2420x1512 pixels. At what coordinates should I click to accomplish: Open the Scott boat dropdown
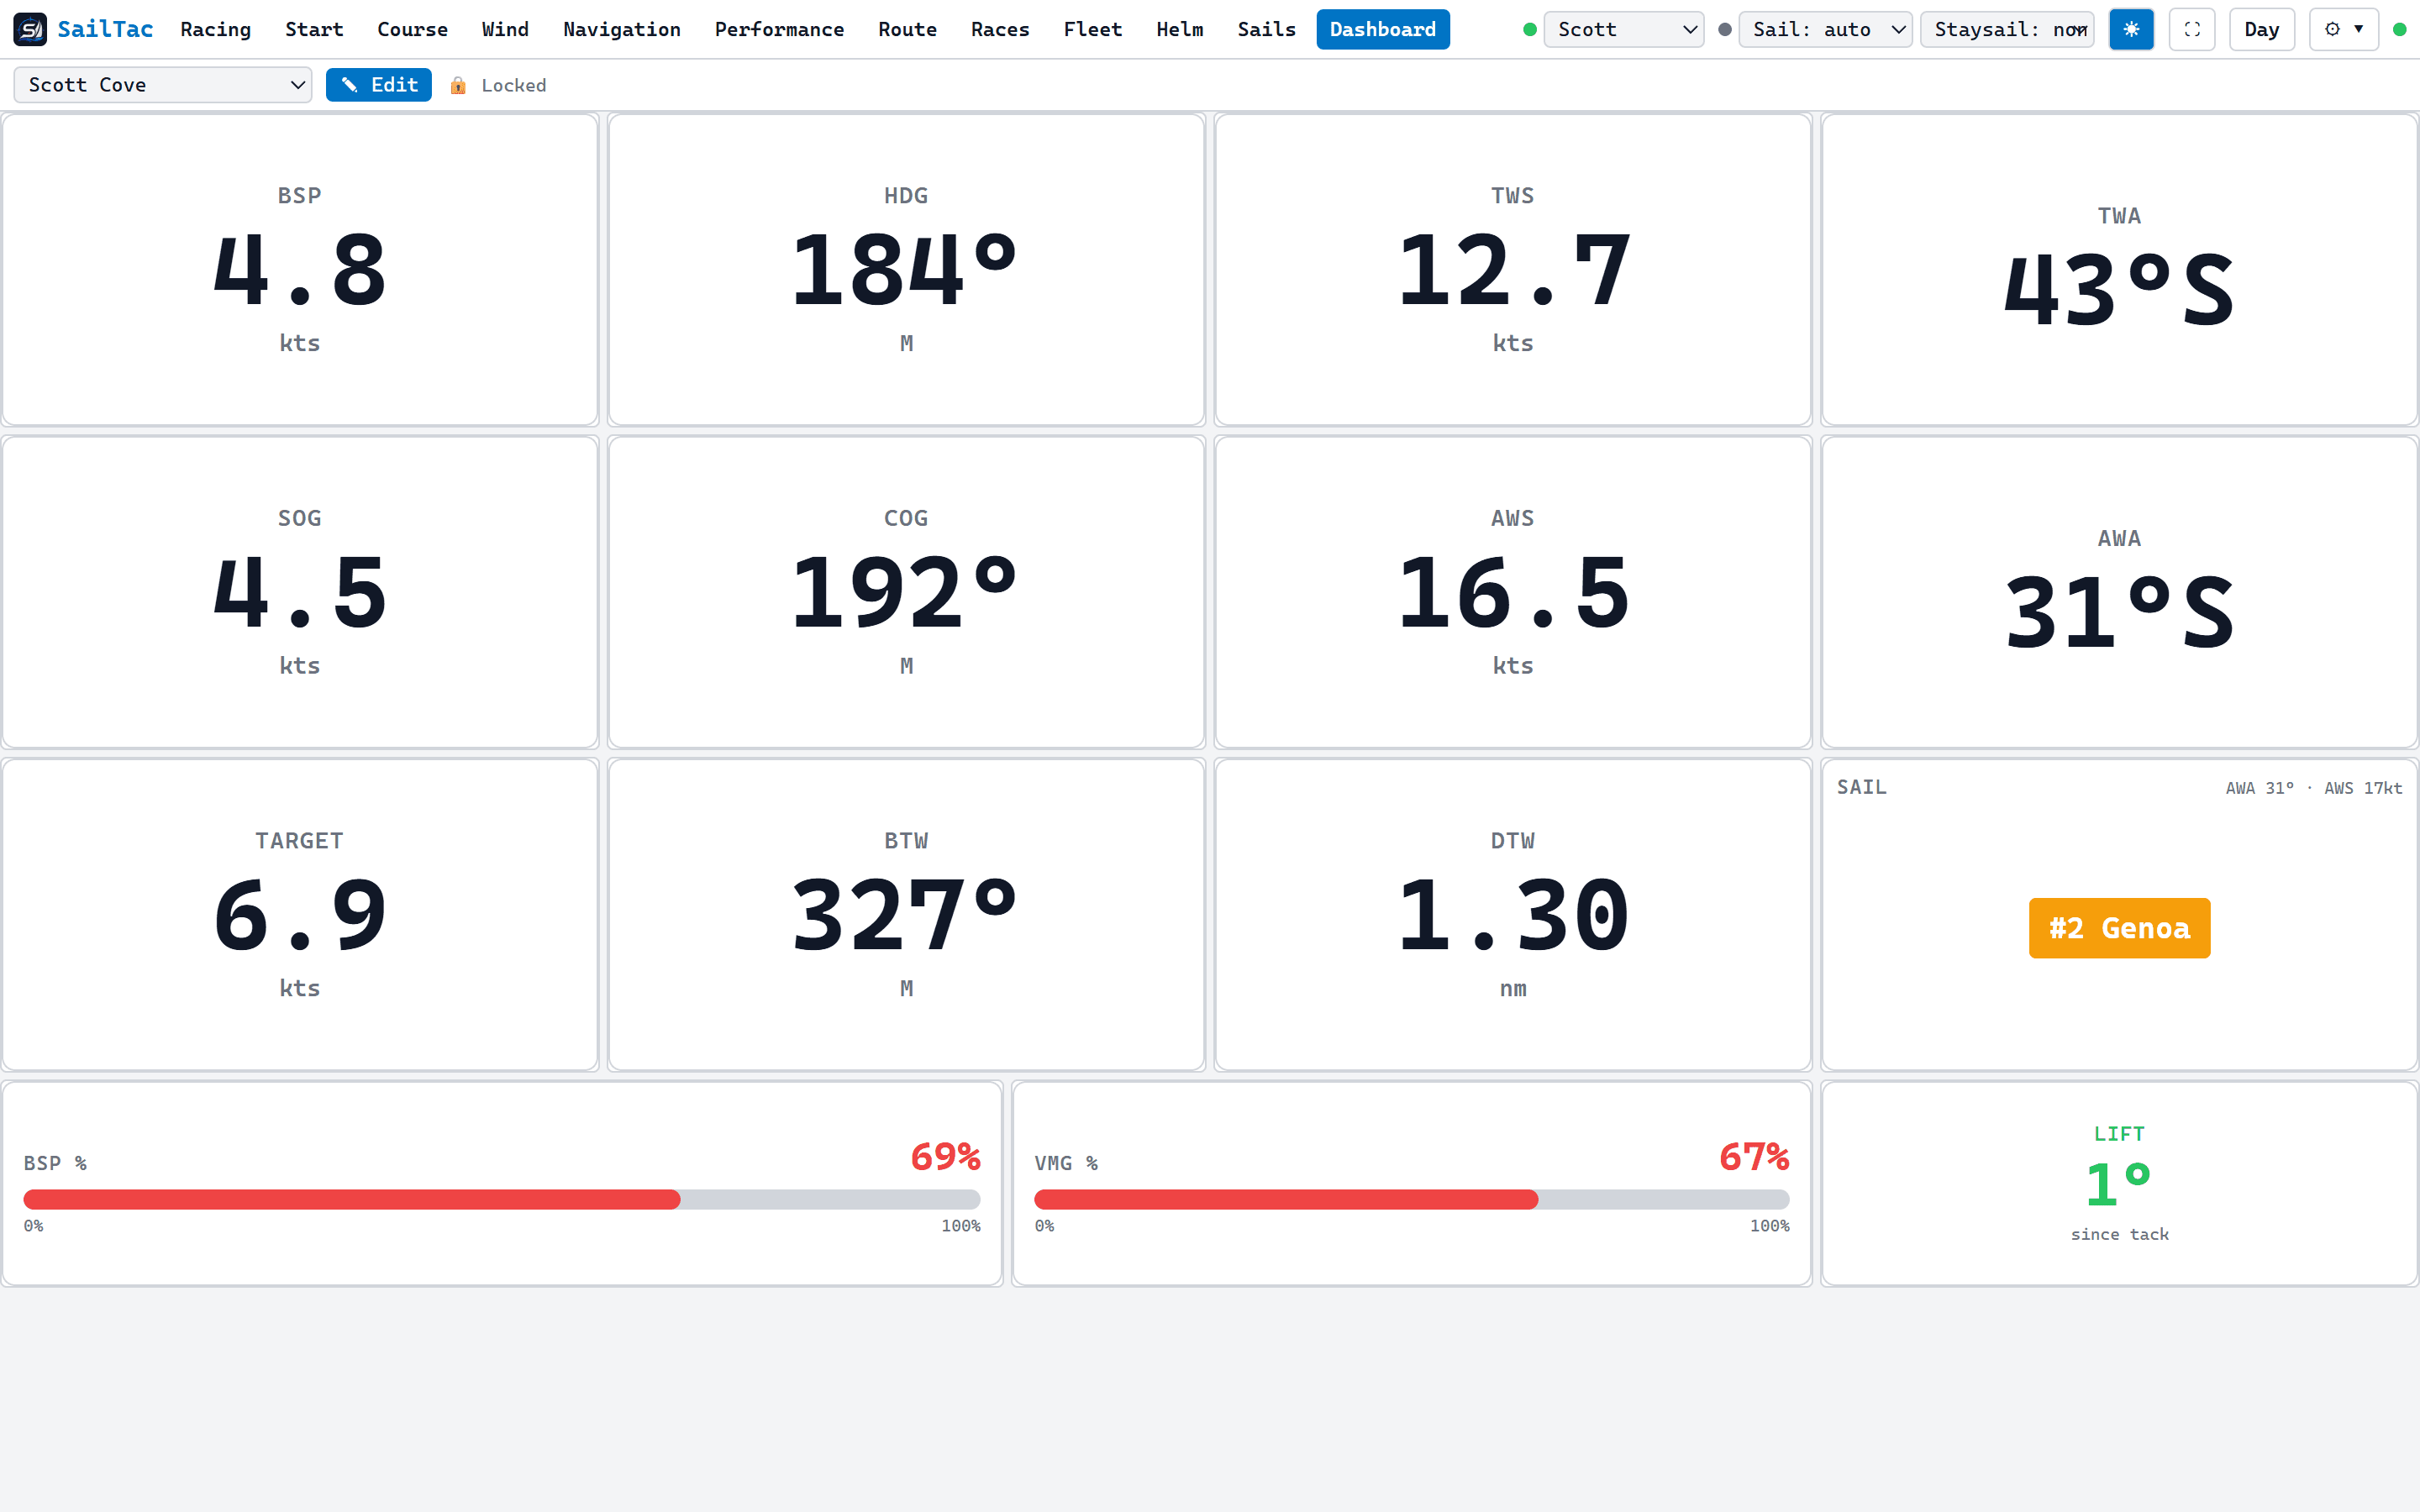pos(1623,29)
